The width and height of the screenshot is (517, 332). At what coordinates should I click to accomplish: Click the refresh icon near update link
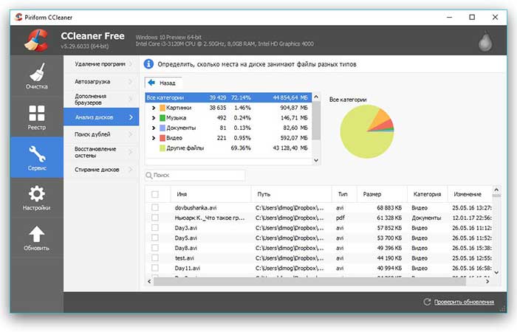click(427, 302)
